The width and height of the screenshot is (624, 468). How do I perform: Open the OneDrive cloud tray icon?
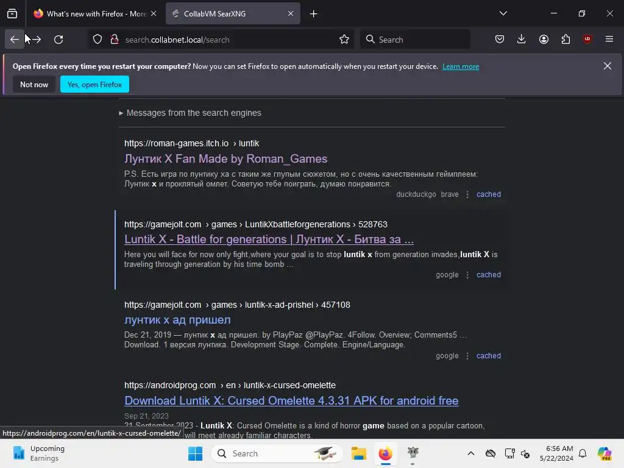pyautogui.click(x=491, y=453)
